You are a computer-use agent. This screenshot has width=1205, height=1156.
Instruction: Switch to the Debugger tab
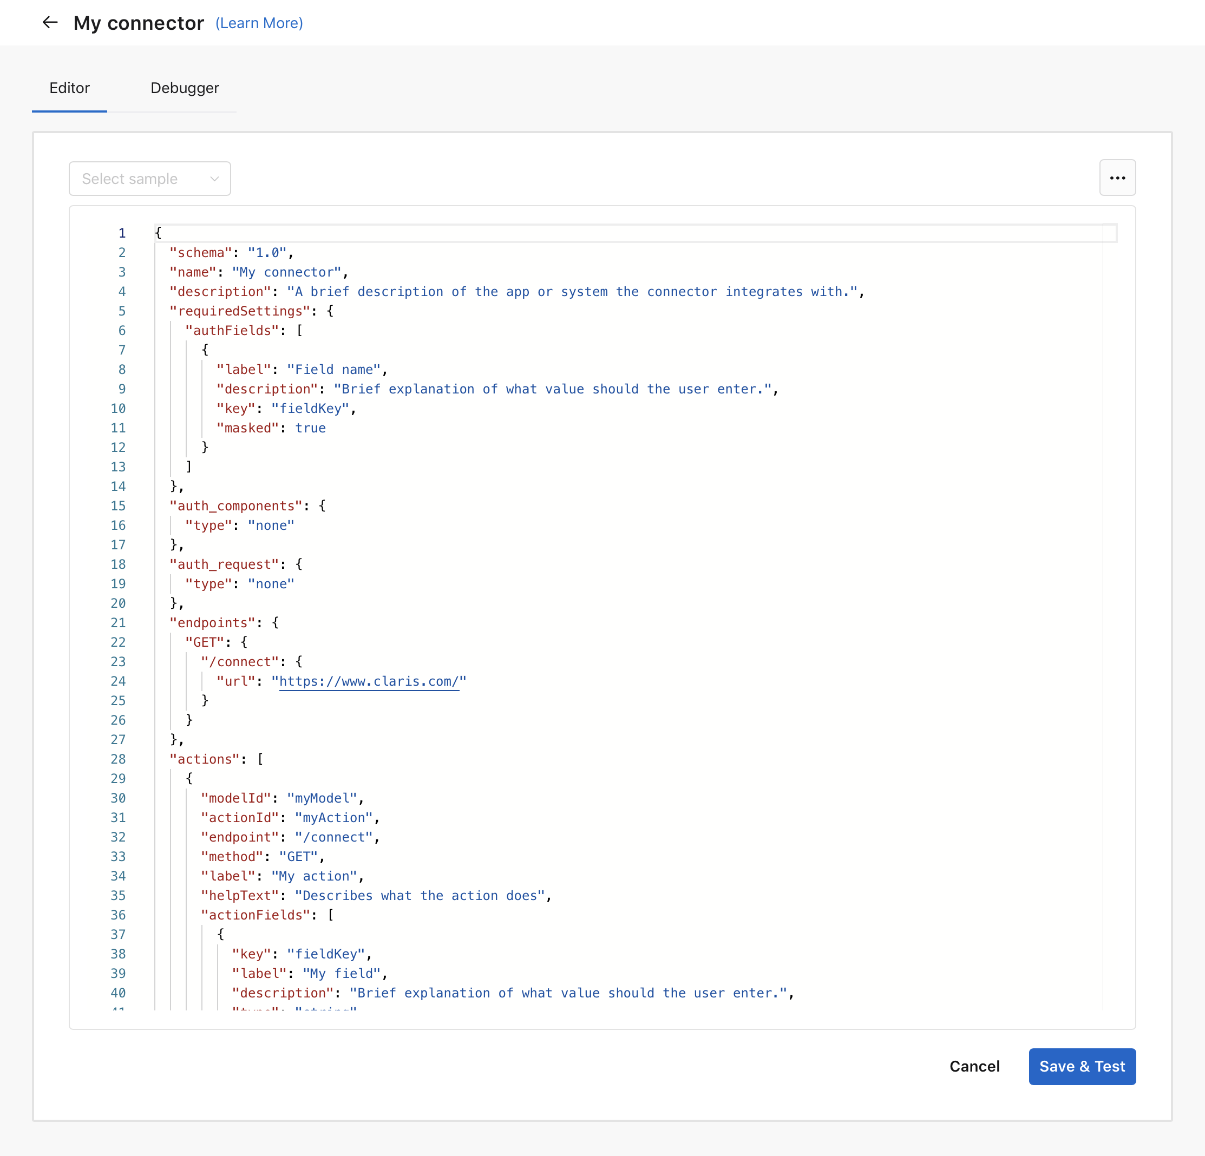(184, 88)
